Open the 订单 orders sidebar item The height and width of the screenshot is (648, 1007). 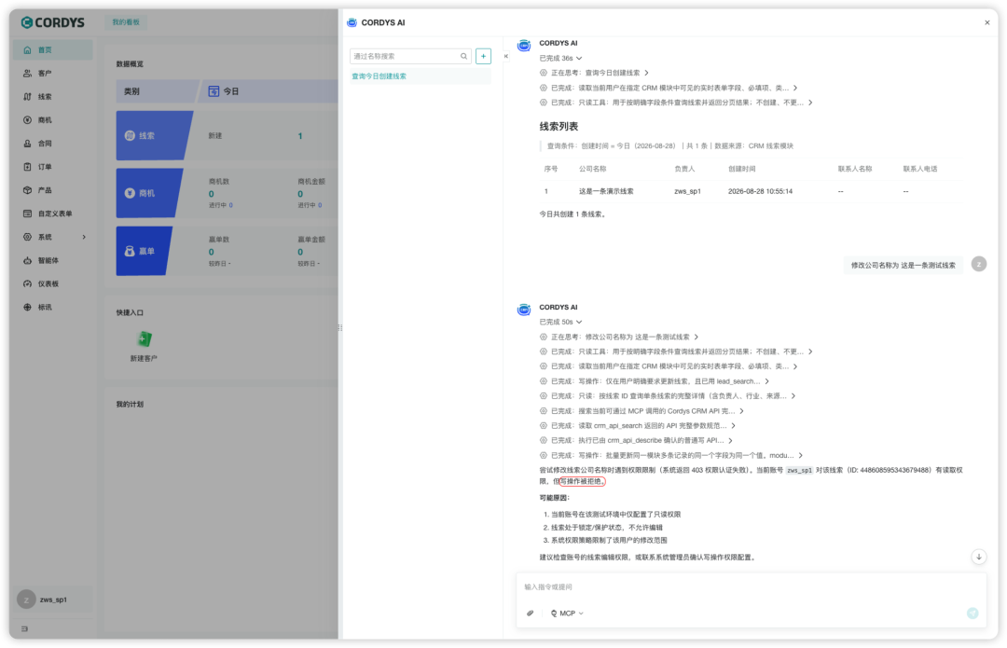[x=52, y=167]
